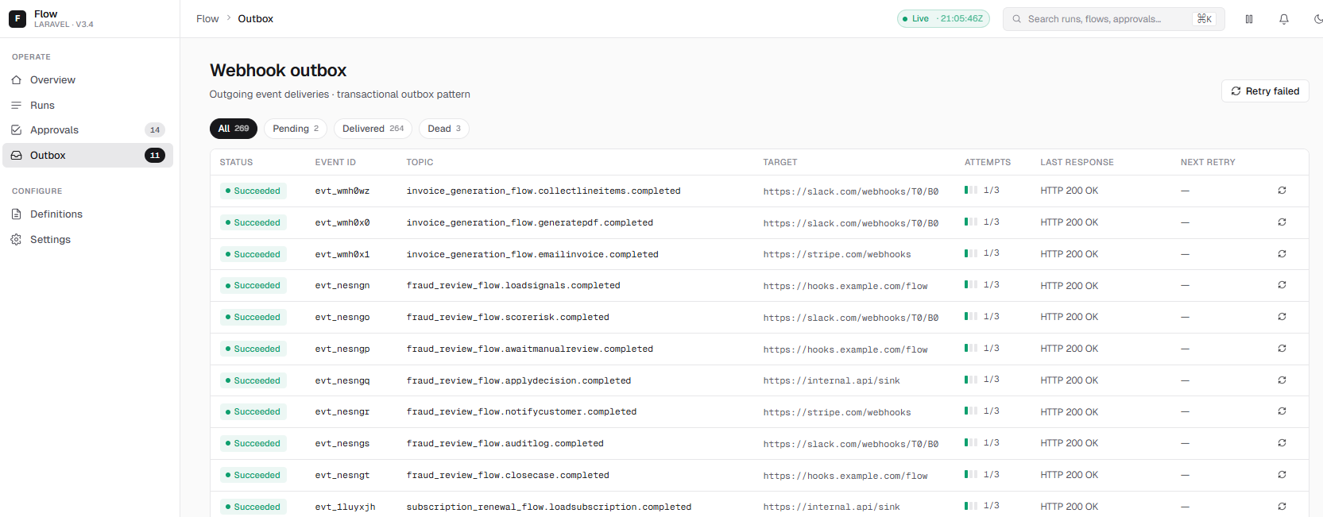Select the Dead filter tab
Screen dimensions: 1323x517
tap(444, 129)
